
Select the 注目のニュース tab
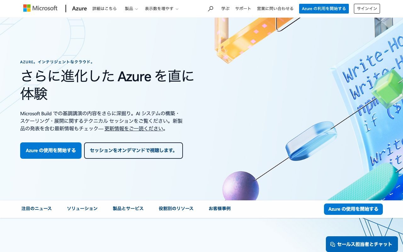pyautogui.click(x=37, y=209)
